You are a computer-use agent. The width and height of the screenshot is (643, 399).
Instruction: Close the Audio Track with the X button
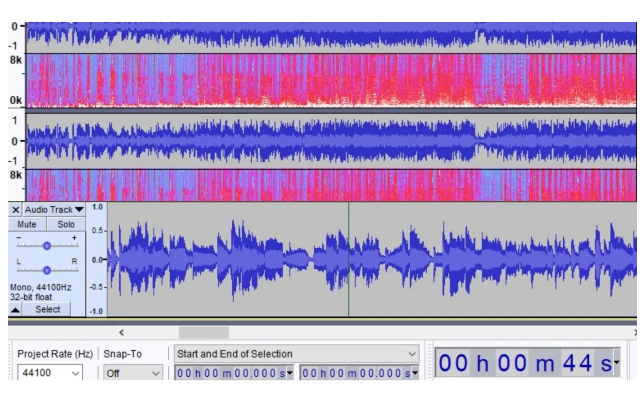pyautogui.click(x=15, y=209)
